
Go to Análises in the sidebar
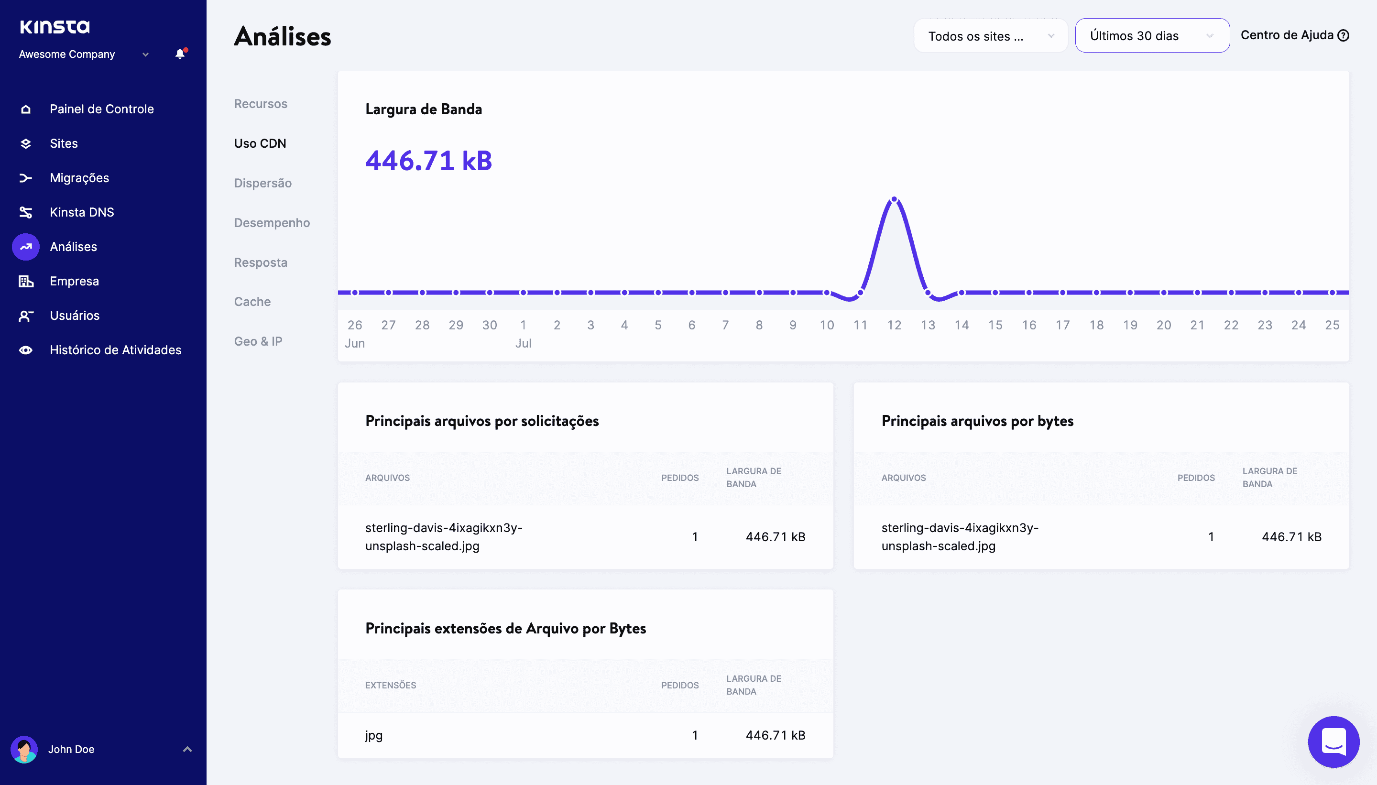pos(73,247)
